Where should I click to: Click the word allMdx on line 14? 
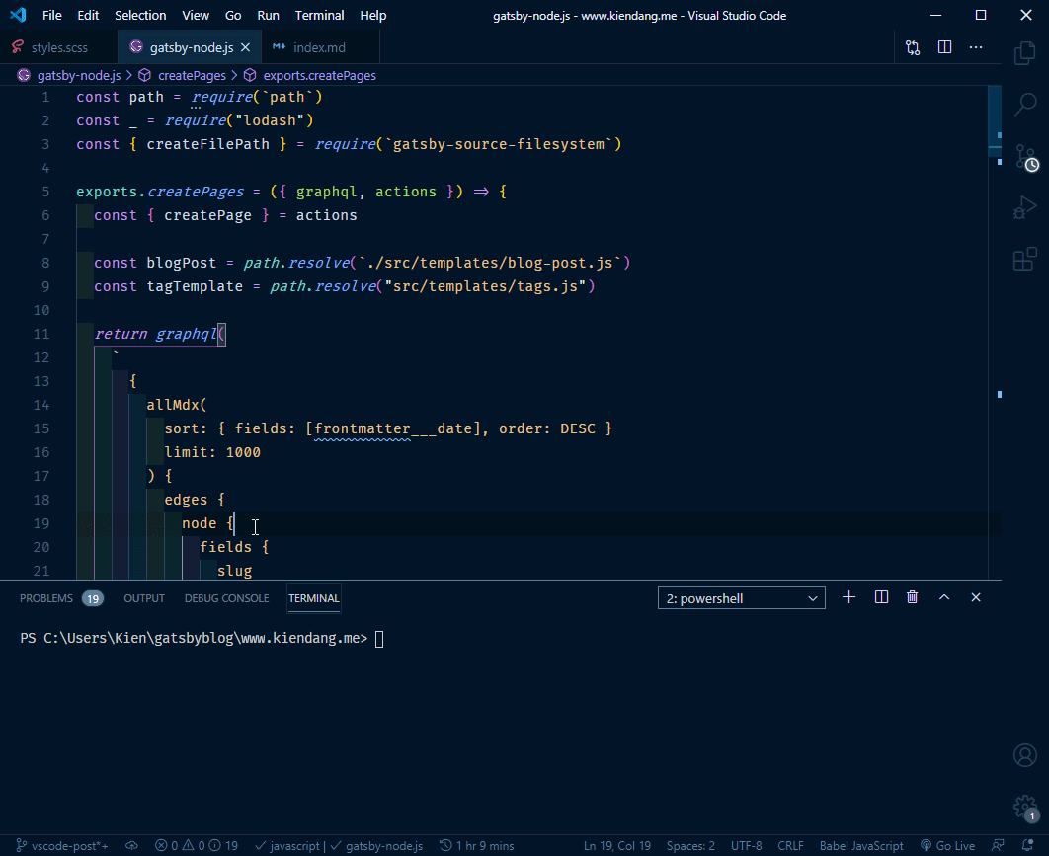[173, 405]
